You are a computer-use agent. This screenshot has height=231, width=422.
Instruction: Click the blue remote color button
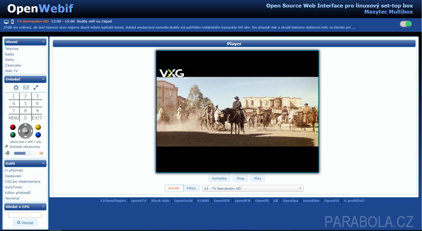[38, 135]
